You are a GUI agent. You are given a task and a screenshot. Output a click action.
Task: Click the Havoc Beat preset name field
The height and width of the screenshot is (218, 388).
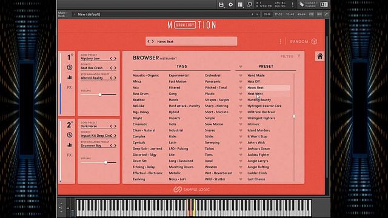point(192,41)
